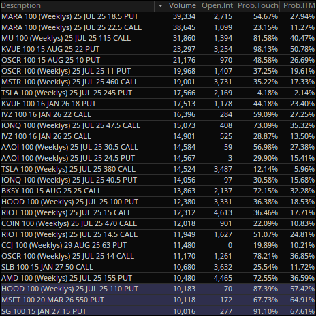Click open interest value 97

(228, 180)
